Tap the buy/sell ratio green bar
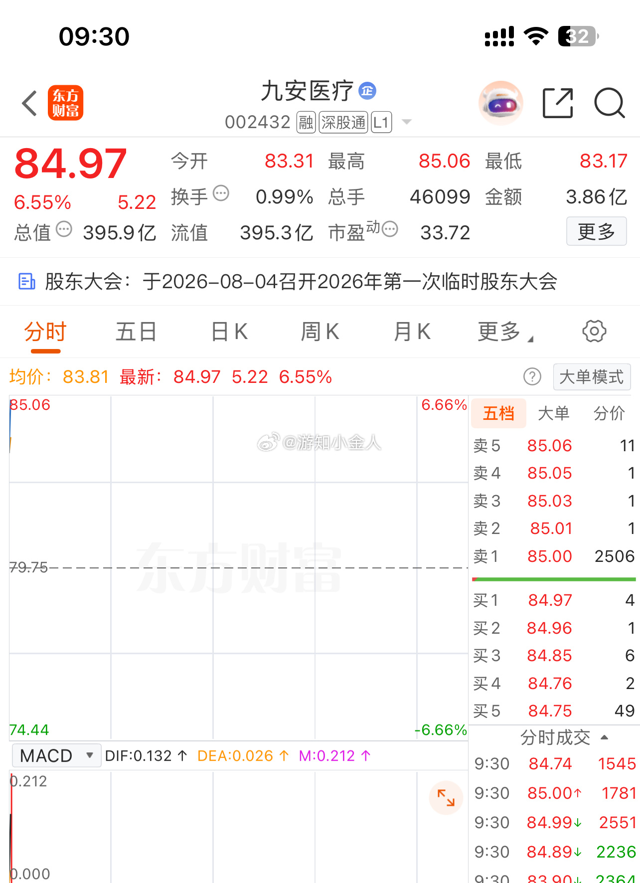The image size is (640, 883). pyautogui.click(x=554, y=579)
